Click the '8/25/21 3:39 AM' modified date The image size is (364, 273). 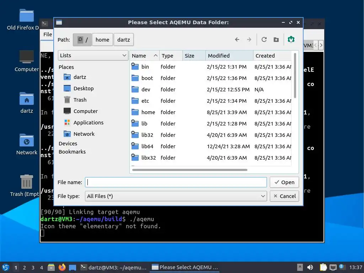pyautogui.click(x=226, y=112)
